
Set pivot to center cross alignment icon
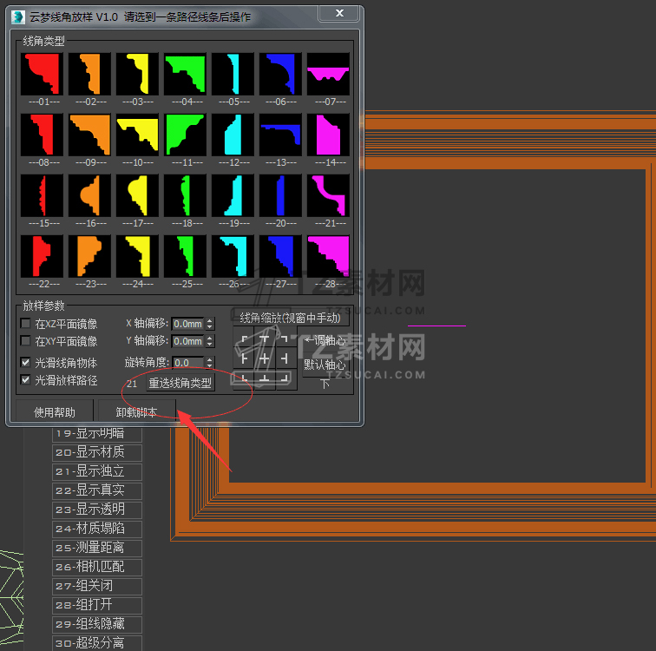[265, 358]
